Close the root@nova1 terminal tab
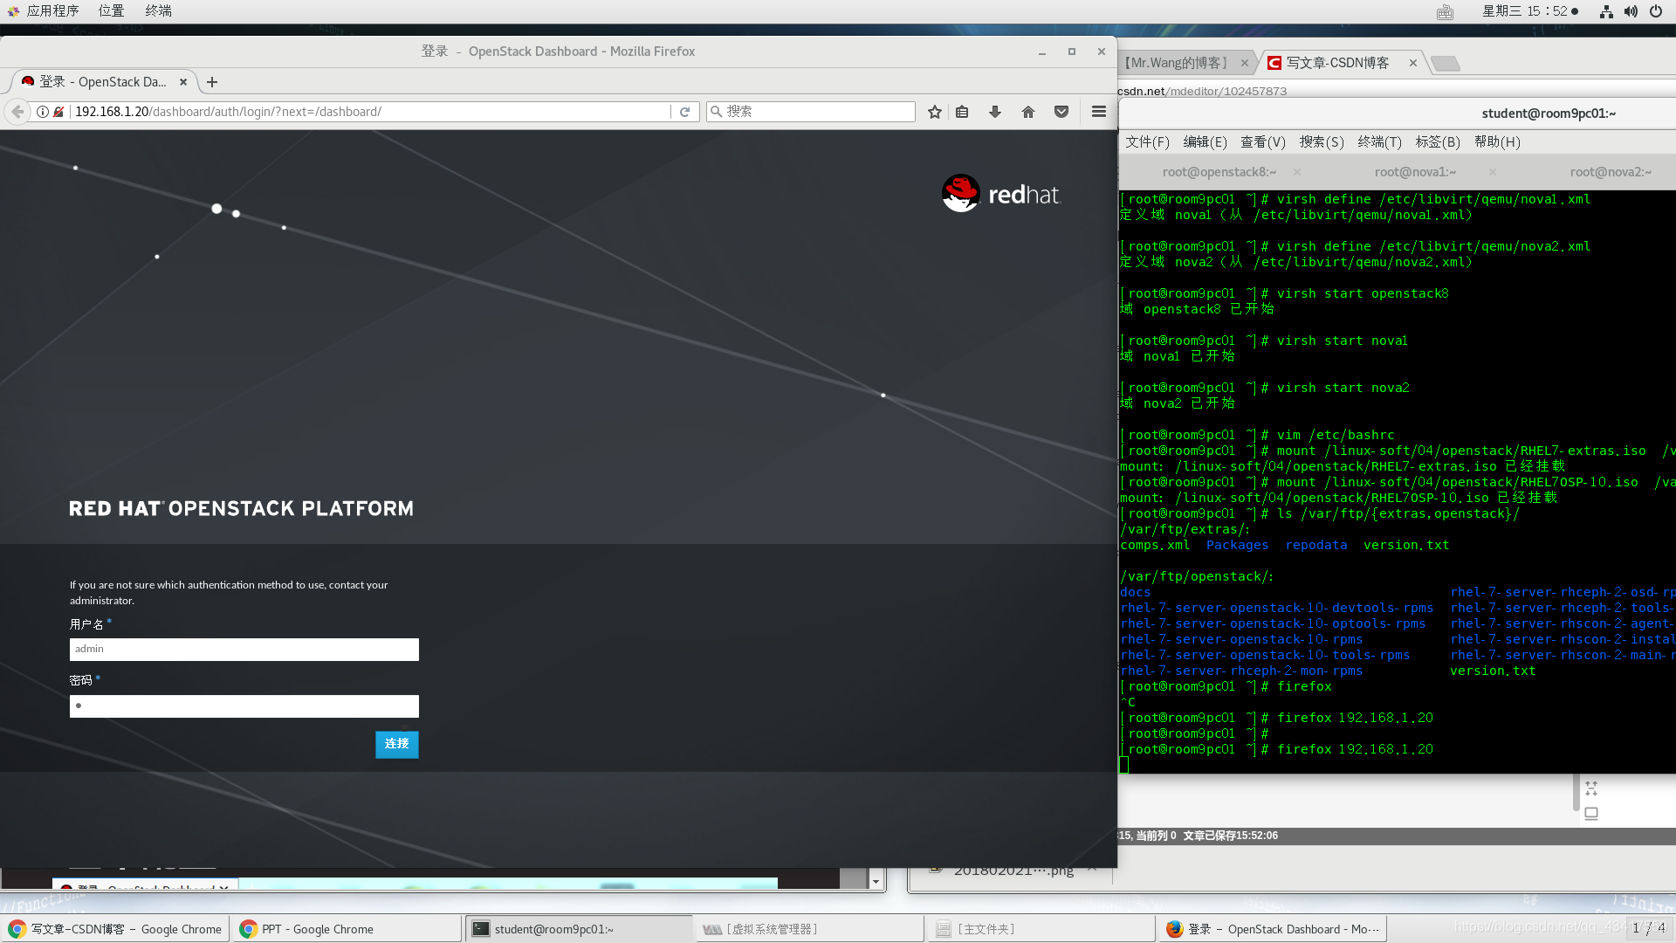The height and width of the screenshot is (943, 1676). 1493,172
